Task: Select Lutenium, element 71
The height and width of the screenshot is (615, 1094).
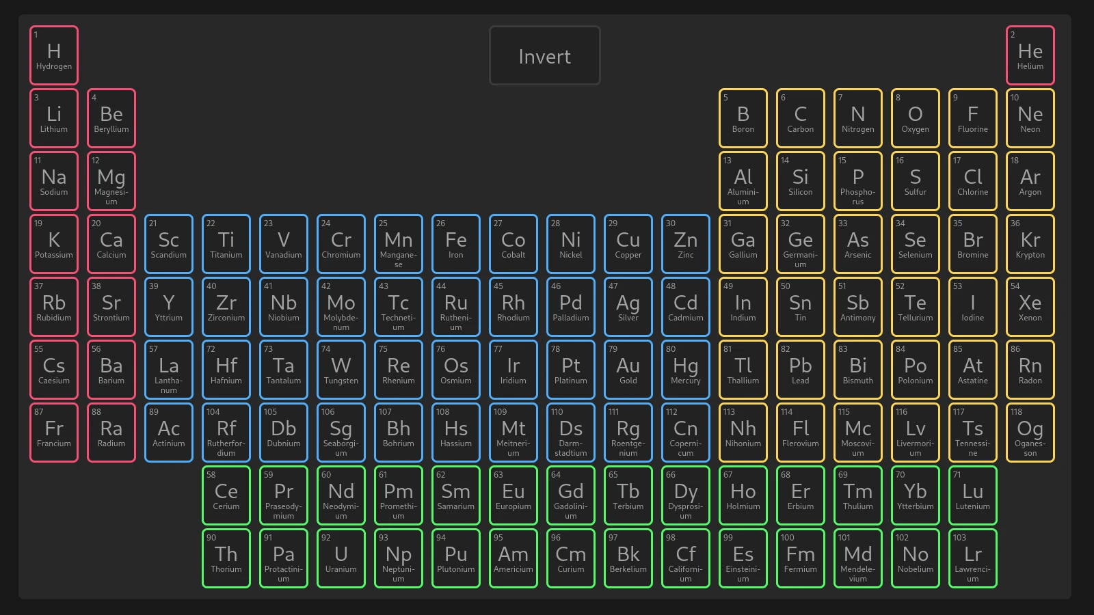Action: 973,495
